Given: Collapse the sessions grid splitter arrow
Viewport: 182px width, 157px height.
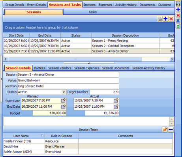Looking at the screenshot, I should tap(89, 63).
